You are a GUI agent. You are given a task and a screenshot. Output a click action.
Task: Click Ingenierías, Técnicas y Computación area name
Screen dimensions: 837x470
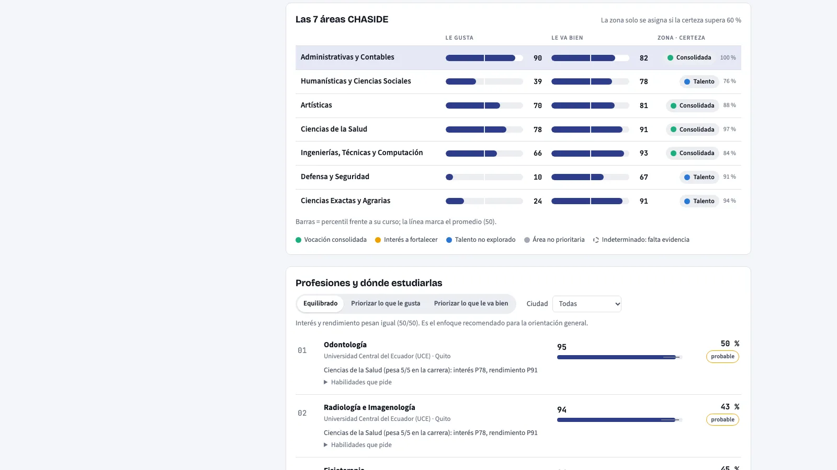click(x=361, y=152)
